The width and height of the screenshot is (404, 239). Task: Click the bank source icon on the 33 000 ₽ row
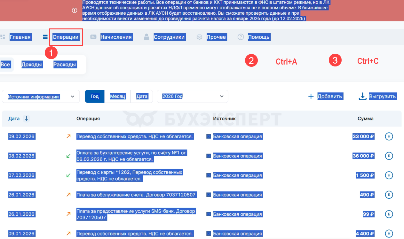tap(209, 136)
